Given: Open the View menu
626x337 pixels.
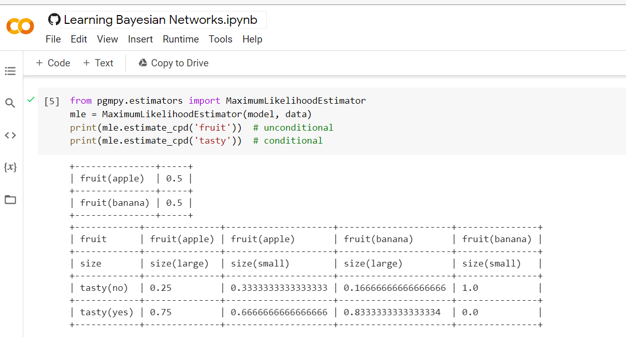Looking at the screenshot, I should point(107,39).
